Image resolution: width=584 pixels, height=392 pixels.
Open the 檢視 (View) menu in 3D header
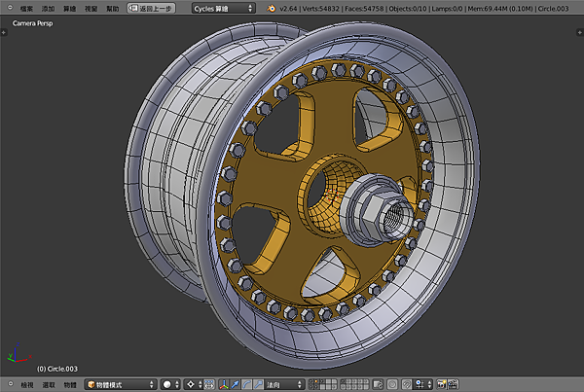(27, 384)
